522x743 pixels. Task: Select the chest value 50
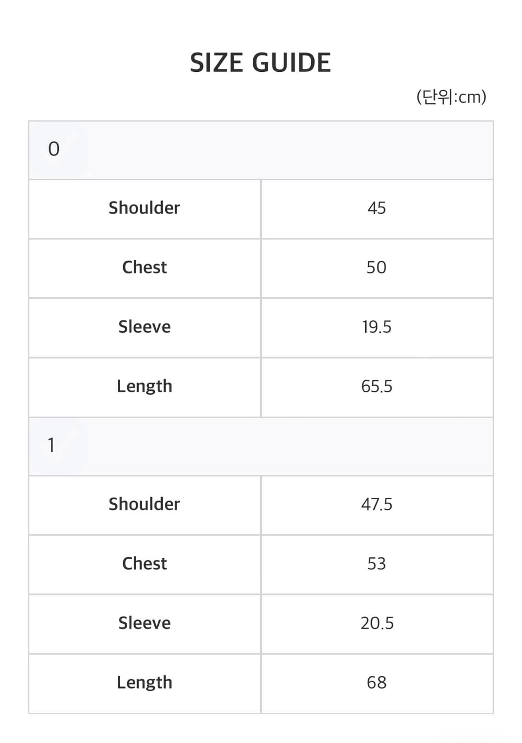click(x=377, y=267)
